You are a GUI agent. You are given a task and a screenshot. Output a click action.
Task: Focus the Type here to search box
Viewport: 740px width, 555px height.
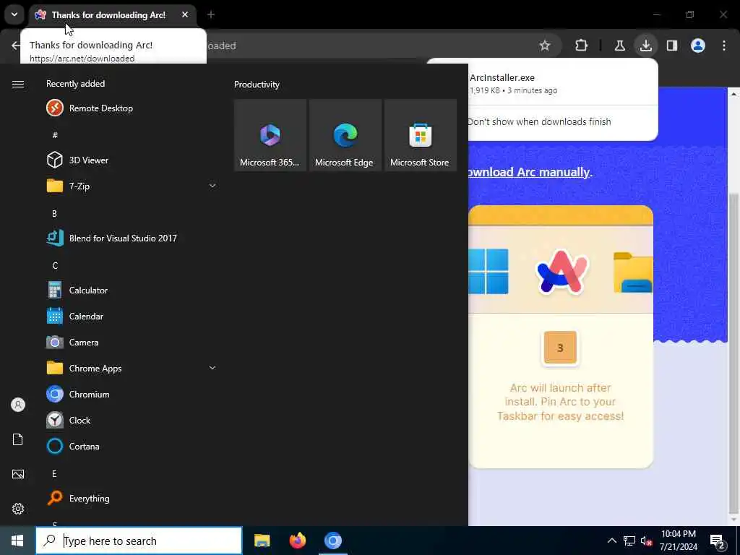click(139, 541)
